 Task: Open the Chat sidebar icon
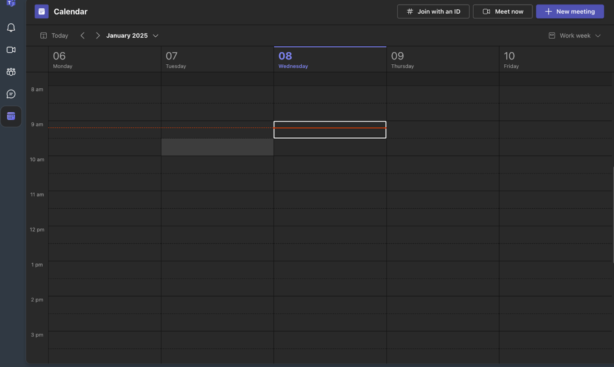[11, 94]
